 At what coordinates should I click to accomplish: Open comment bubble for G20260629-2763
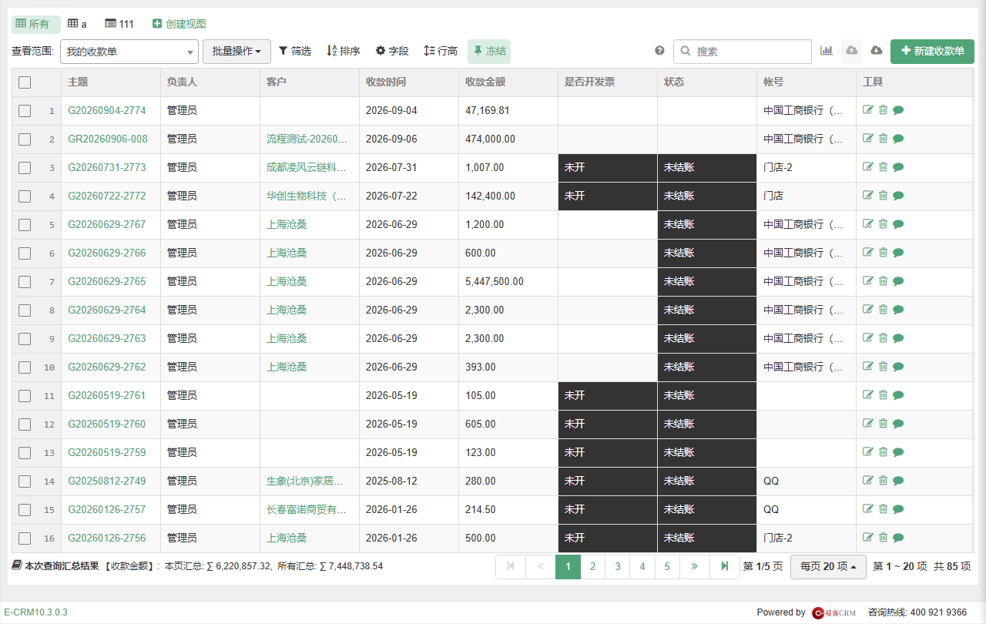(898, 338)
